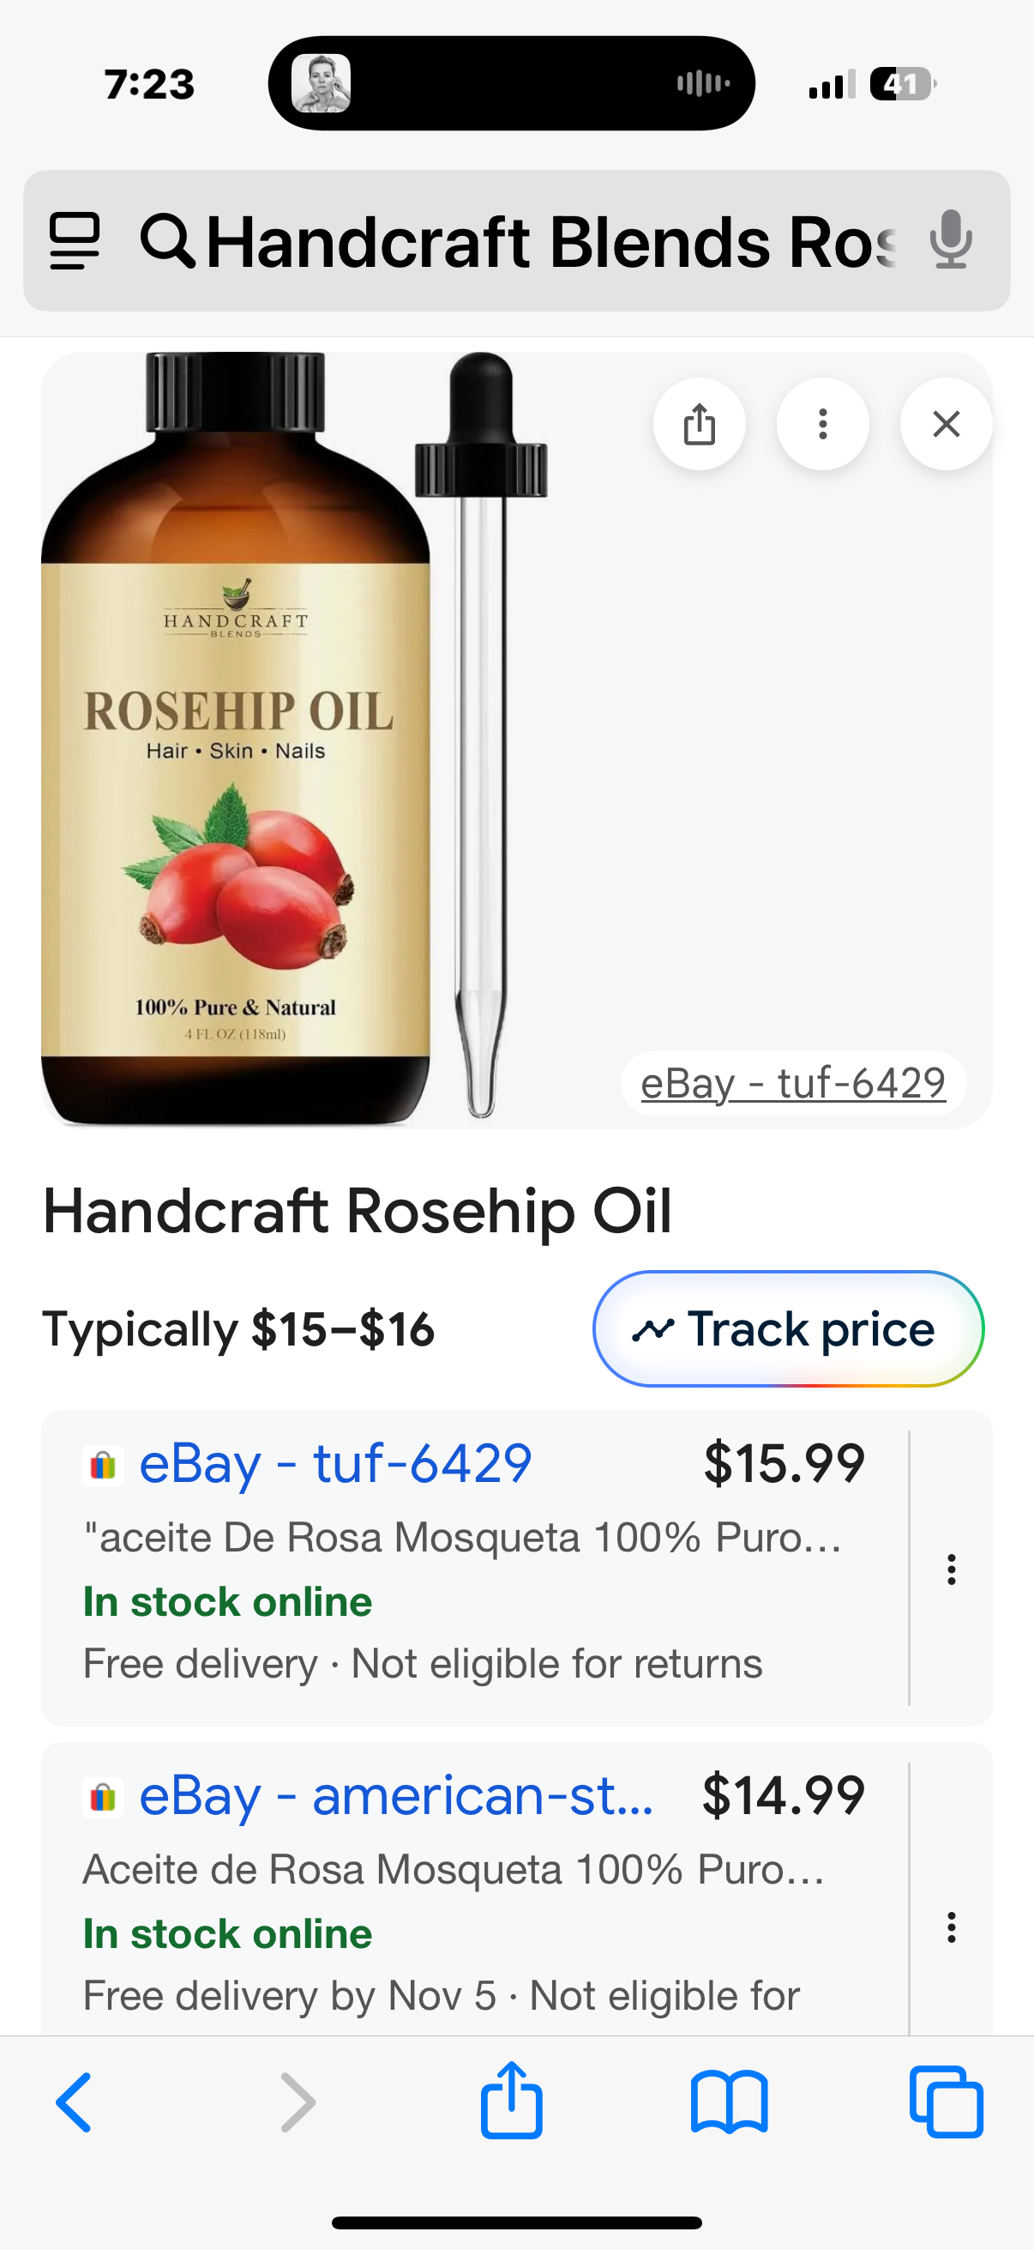The image size is (1034, 2250).
Task: Tap the eBay tuf-6429 image source label
Action: point(792,1083)
